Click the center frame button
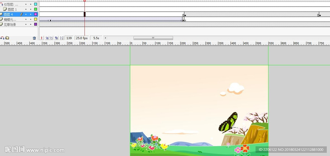 click(x=42, y=38)
